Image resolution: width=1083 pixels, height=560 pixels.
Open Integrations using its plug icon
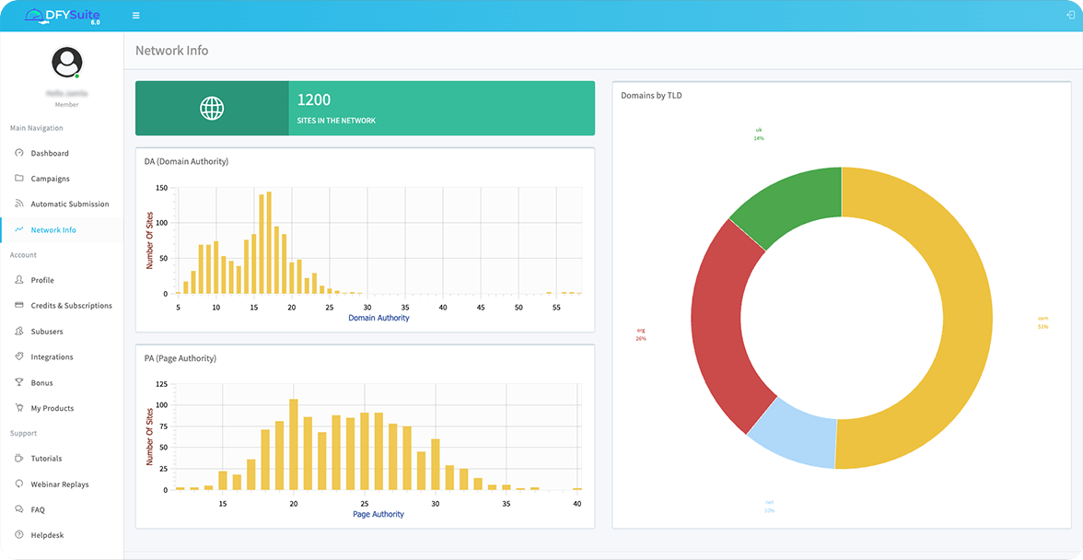(19, 356)
